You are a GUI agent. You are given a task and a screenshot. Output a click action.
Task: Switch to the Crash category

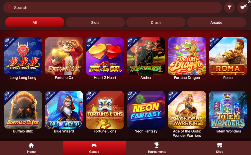click(156, 23)
